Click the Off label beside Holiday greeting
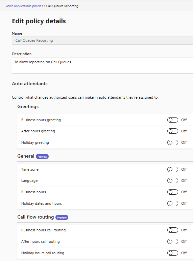This screenshot has width=193, height=261. (x=184, y=143)
